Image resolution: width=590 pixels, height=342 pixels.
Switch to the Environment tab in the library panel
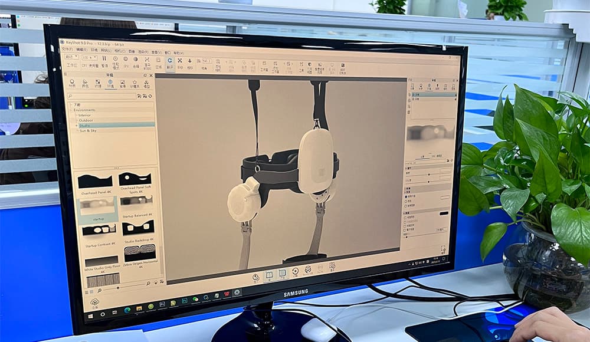pyautogui.click(x=110, y=84)
